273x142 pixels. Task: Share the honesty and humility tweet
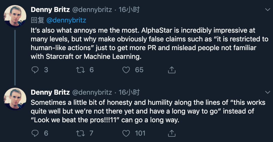coord(172,133)
